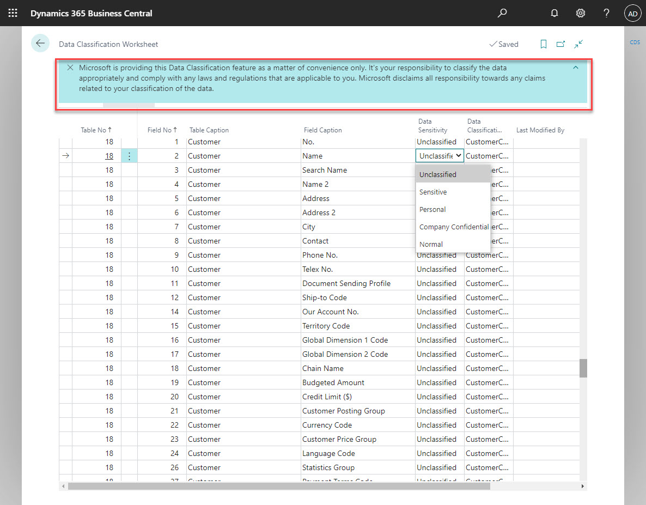
Task: Select the Search Name cell
Action: [358, 170]
